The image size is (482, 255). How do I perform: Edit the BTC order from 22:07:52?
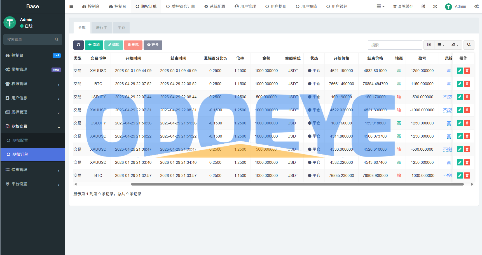click(460, 84)
